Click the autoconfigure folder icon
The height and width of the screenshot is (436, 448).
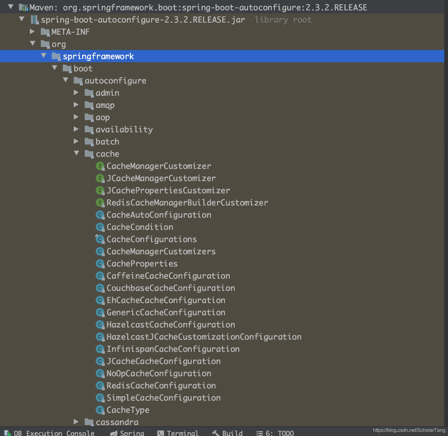(x=78, y=80)
